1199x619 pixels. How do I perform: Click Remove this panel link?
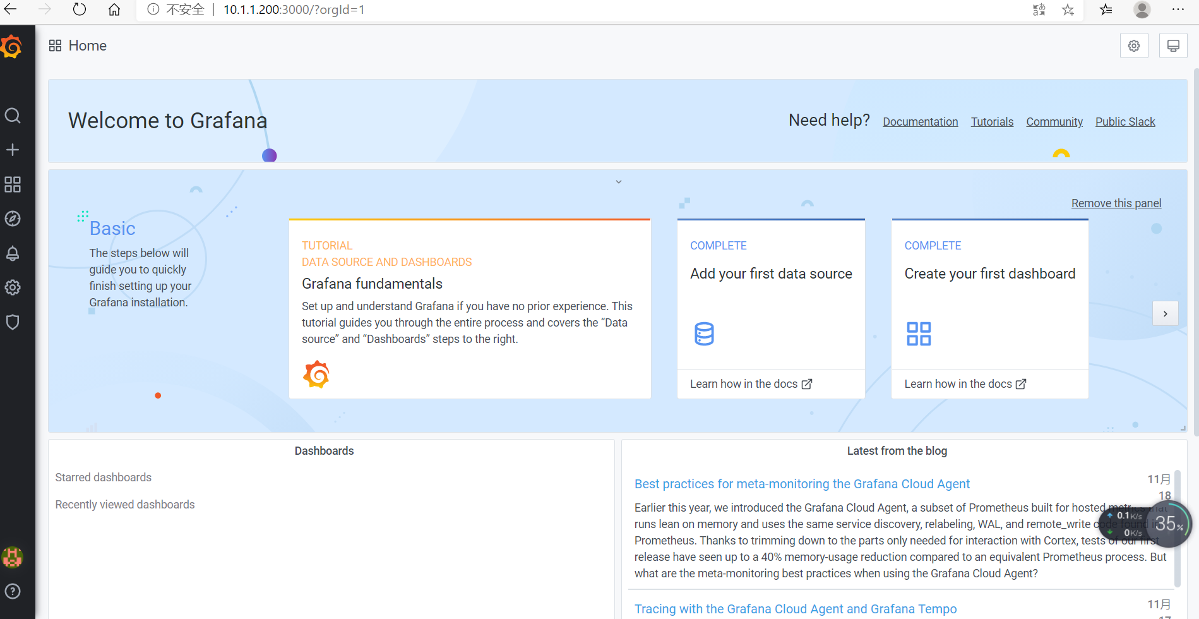tap(1116, 203)
